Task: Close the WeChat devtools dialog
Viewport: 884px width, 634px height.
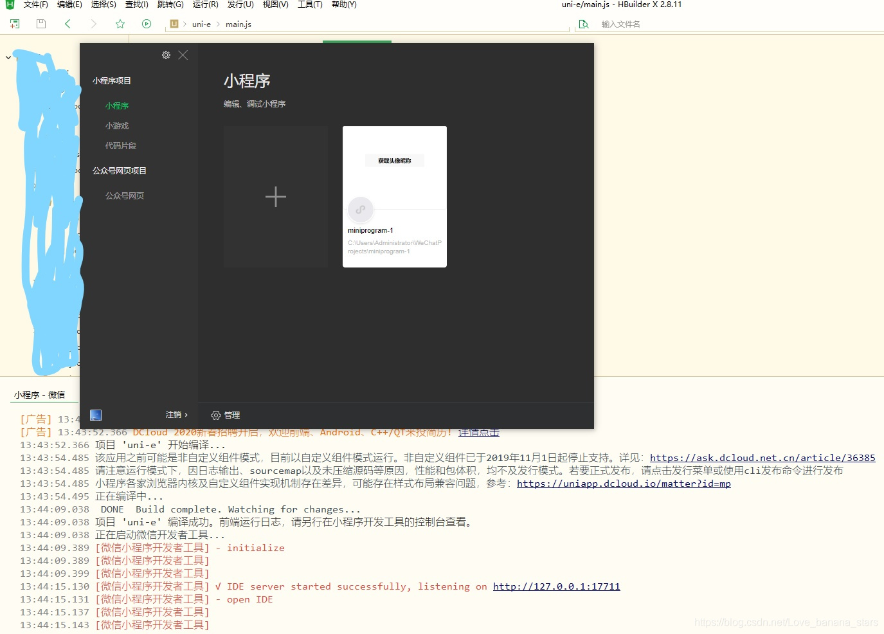Action: (x=183, y=55)
